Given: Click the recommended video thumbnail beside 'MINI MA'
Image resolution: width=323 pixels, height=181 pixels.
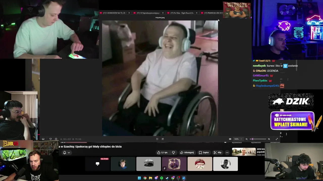Looking at the screenshot, I should pos(244,152).
